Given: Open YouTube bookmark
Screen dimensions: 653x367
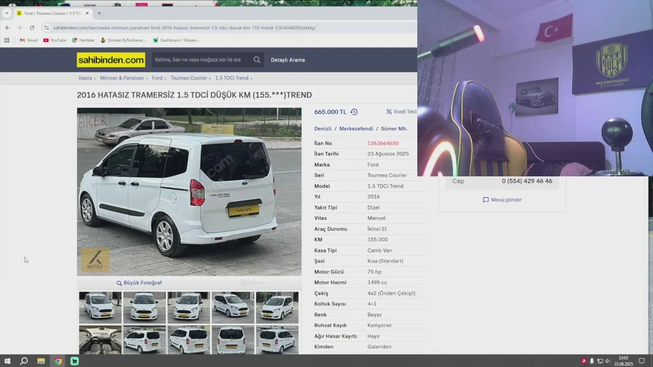Looking at the screenshot, I should 55,40.
